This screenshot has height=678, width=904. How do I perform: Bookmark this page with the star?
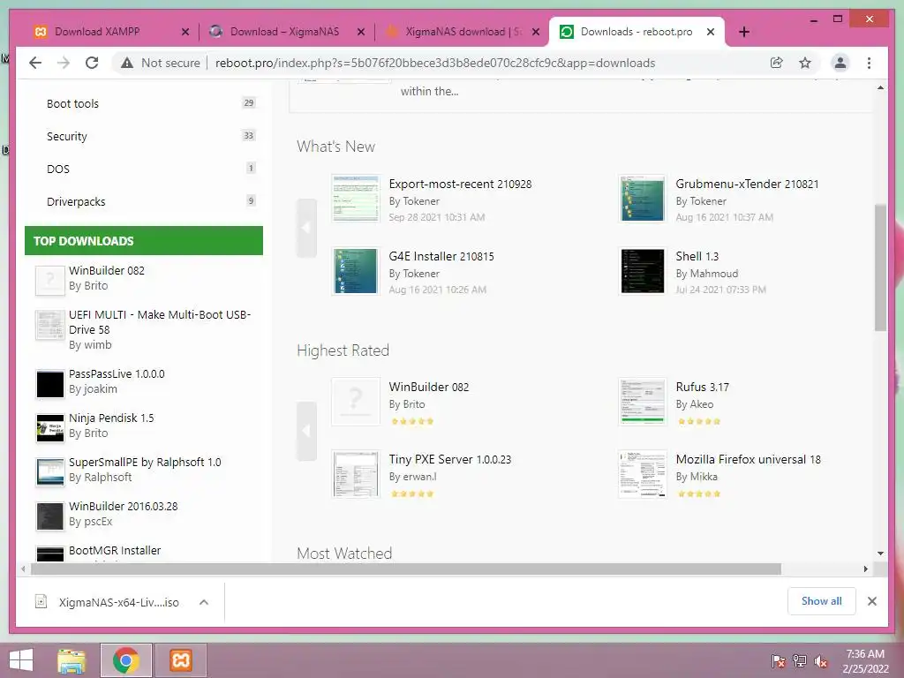[805, 63]
